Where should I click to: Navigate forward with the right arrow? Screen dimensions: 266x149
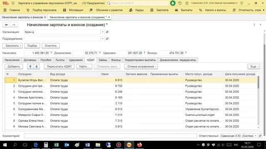(14, 25)
